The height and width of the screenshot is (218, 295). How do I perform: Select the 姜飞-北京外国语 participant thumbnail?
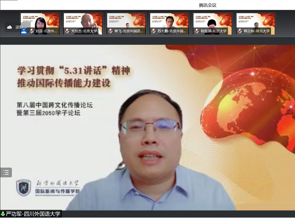point(126,24)
